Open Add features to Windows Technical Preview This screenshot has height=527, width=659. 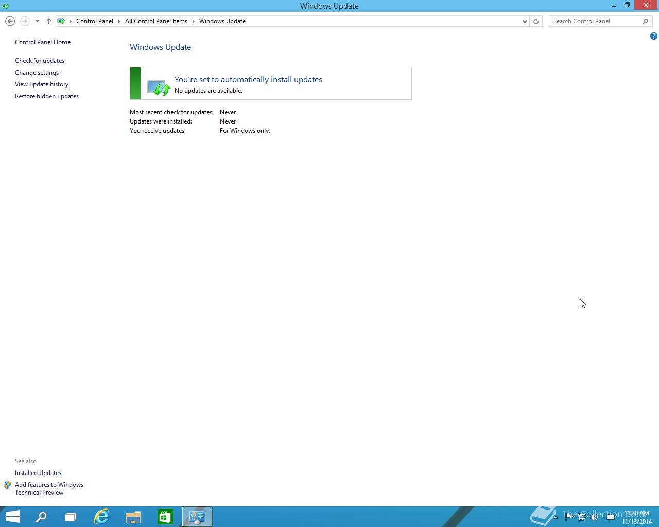49,488
